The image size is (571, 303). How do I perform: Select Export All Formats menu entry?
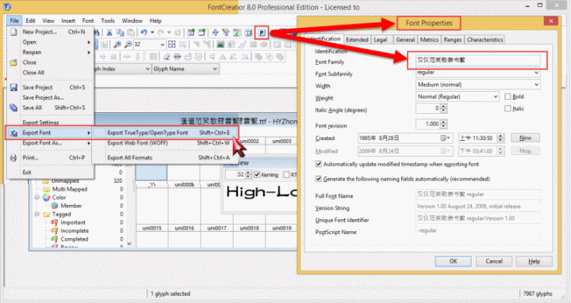coord(166,157)
